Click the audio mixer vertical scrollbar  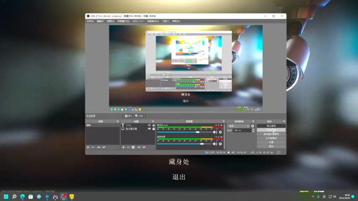point(225,136)
